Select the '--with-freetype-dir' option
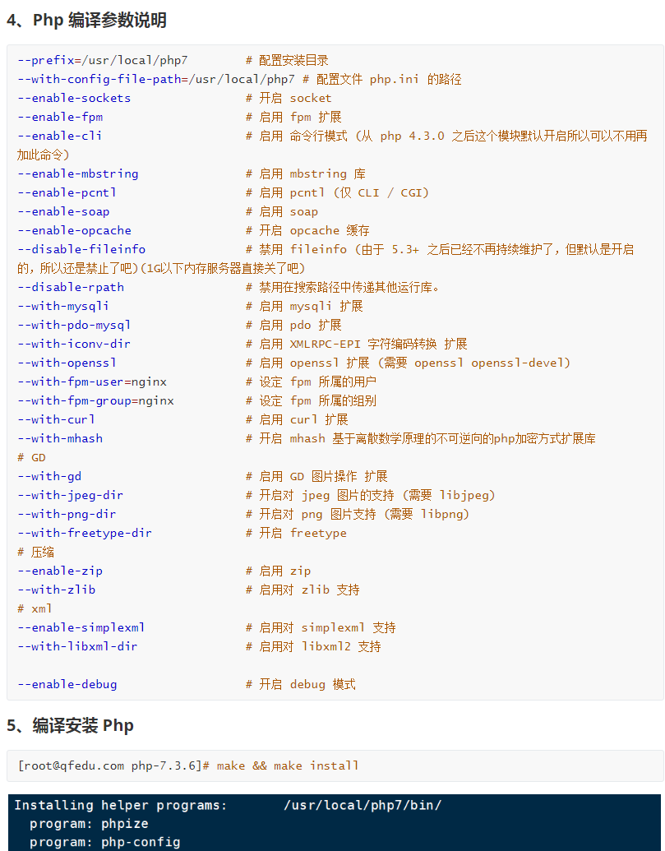665x851 pixels. click(x=85, y=533)
